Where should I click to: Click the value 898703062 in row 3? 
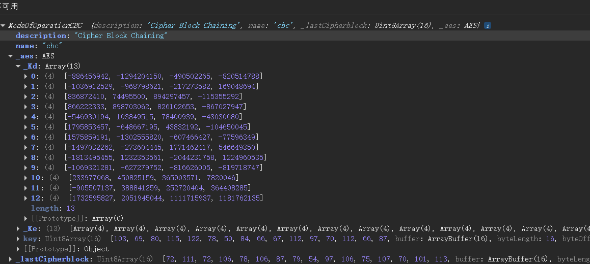click(131, 107)
